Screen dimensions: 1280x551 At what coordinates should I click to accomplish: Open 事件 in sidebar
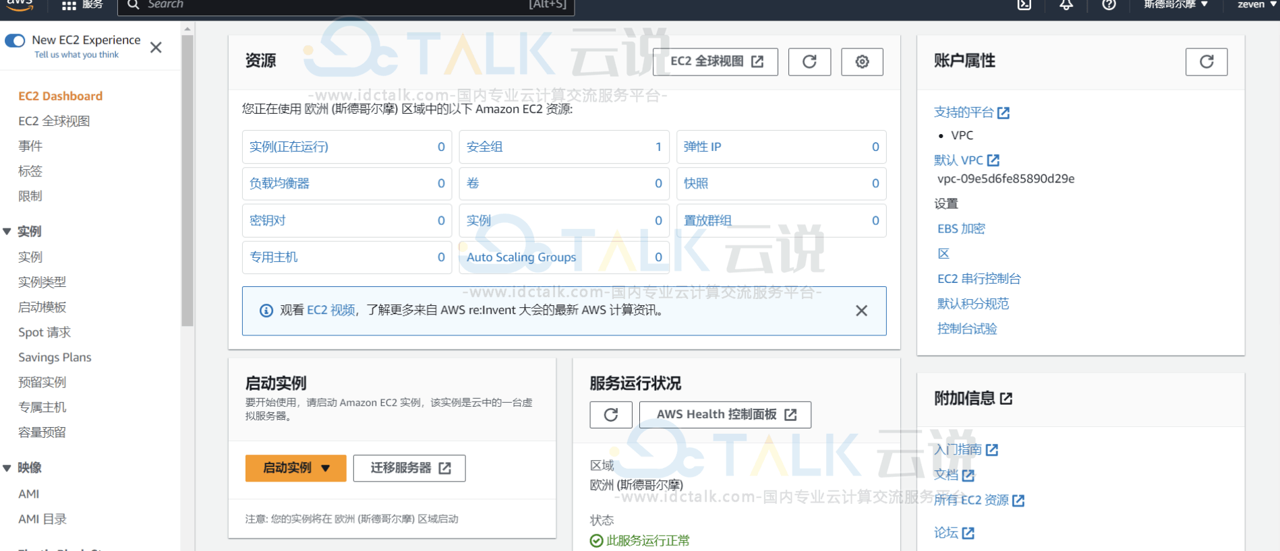(30, 146)
